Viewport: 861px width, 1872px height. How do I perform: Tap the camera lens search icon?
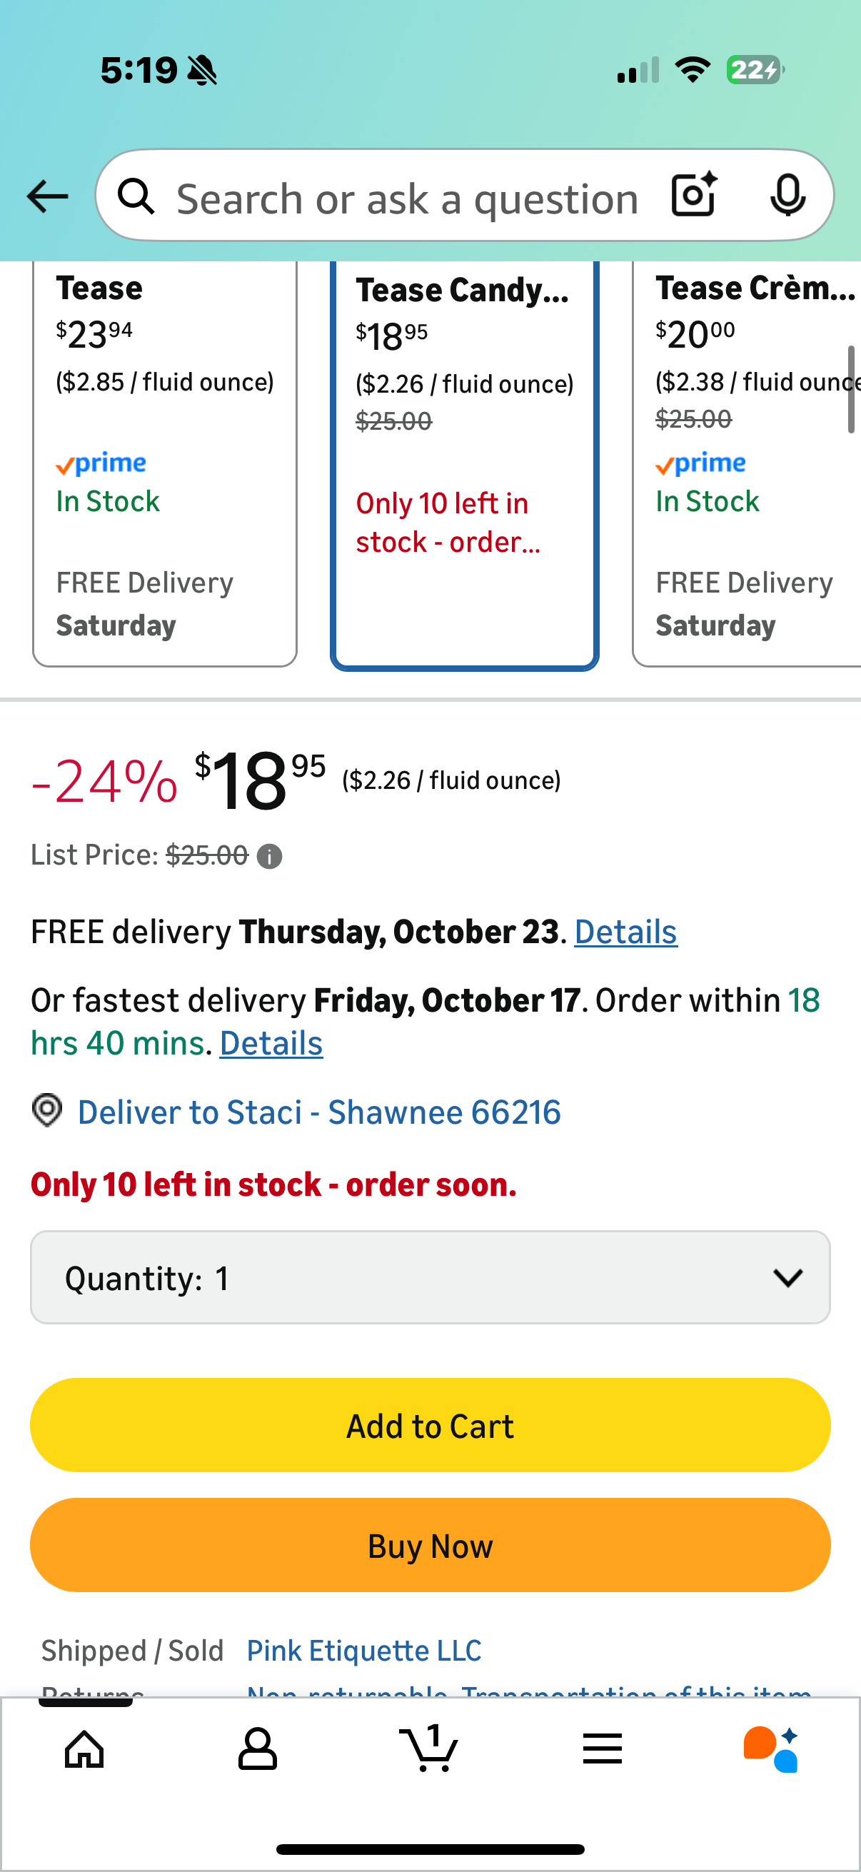click(694, 196)
